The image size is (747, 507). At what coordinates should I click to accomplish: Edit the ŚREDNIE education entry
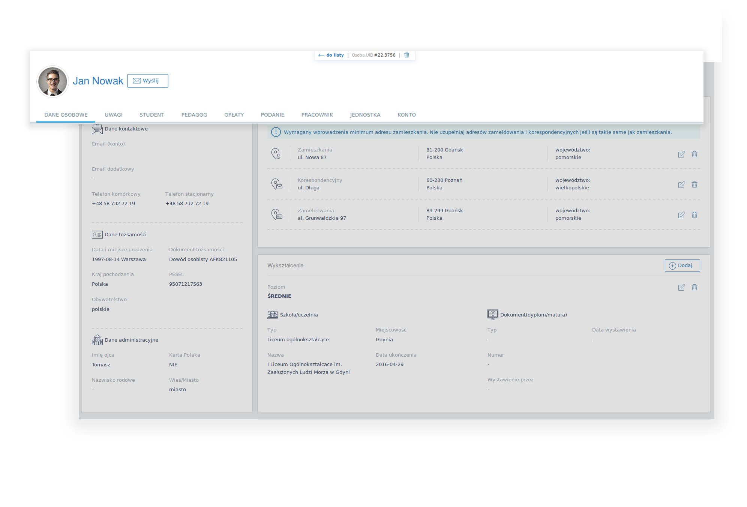(x=681, y=287)
